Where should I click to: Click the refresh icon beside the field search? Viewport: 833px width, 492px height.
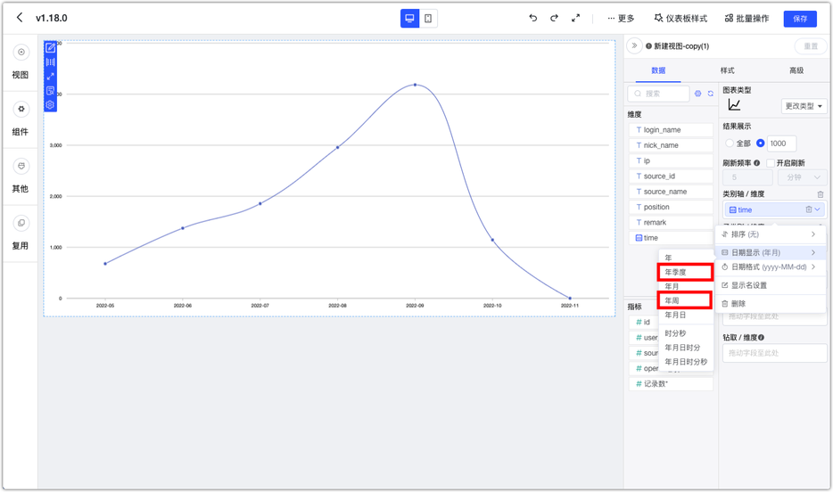[711, 94]
